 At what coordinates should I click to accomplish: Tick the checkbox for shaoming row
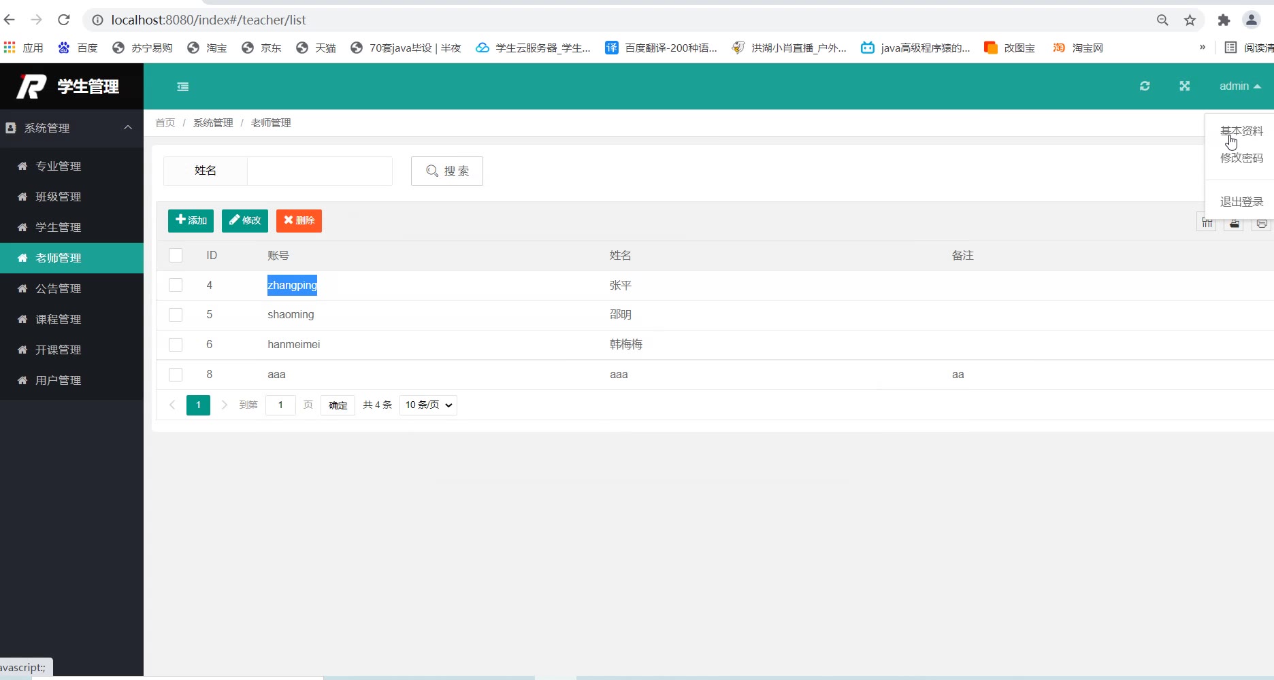(x=176, y=315)
